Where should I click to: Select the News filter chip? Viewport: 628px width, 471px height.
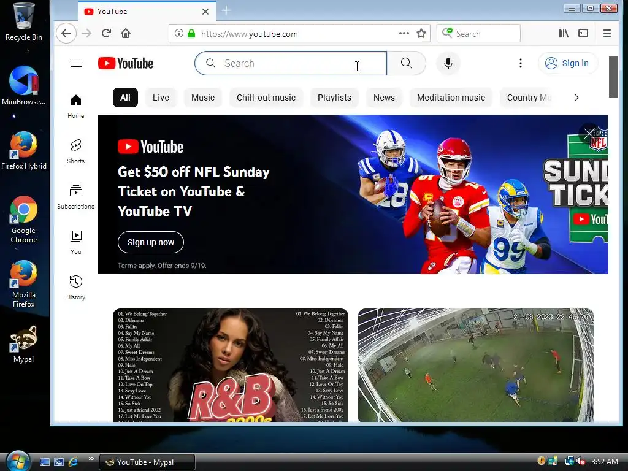pyautogui.click(x=384, y=98)
